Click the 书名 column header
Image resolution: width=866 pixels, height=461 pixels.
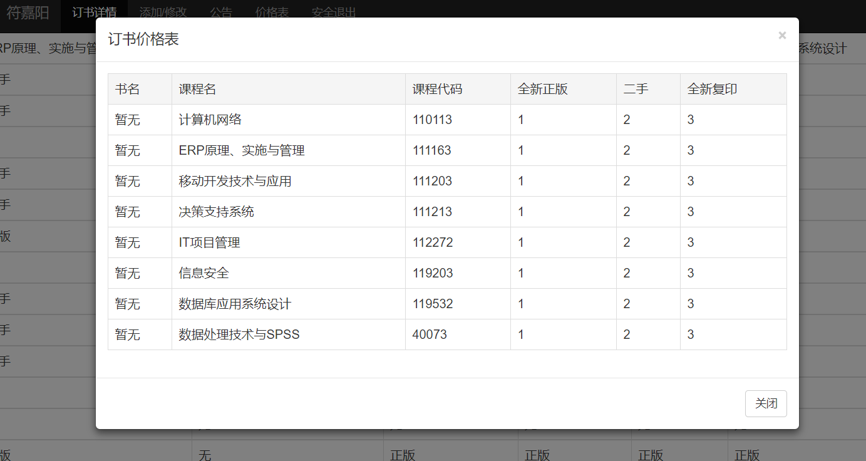[128, 89]
